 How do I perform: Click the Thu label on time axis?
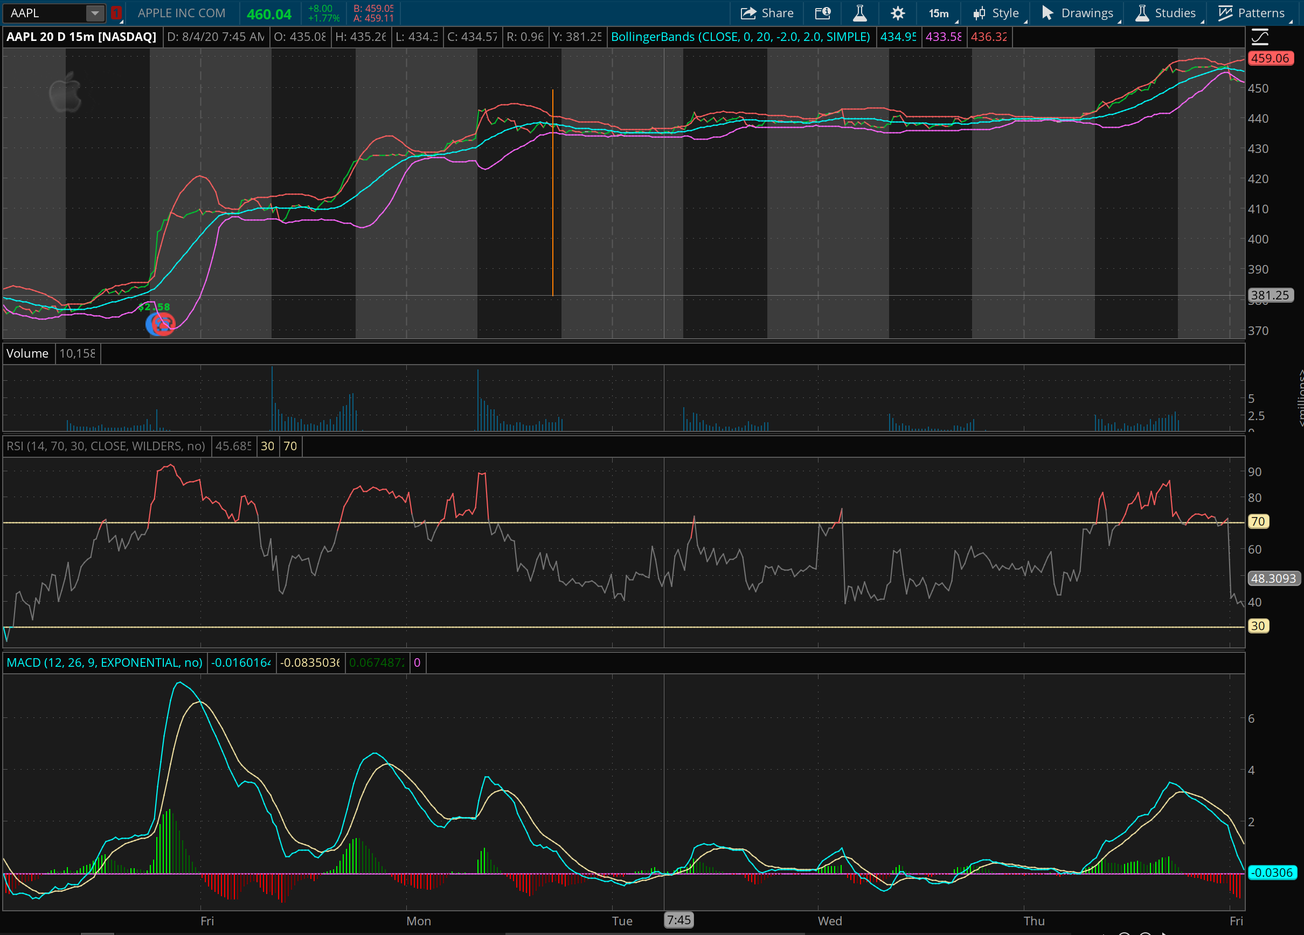click(1034, 920)
